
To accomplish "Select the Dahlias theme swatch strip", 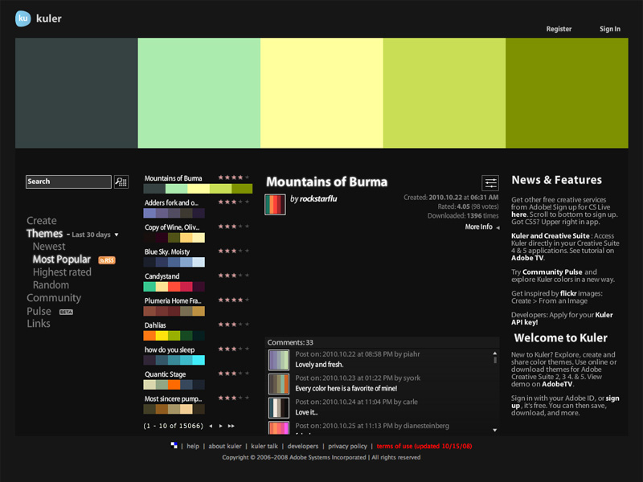I will point(174,336).
